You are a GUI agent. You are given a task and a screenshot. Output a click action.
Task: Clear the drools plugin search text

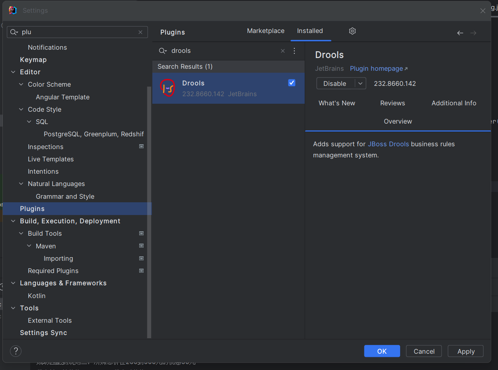click(x=283, y=51)
